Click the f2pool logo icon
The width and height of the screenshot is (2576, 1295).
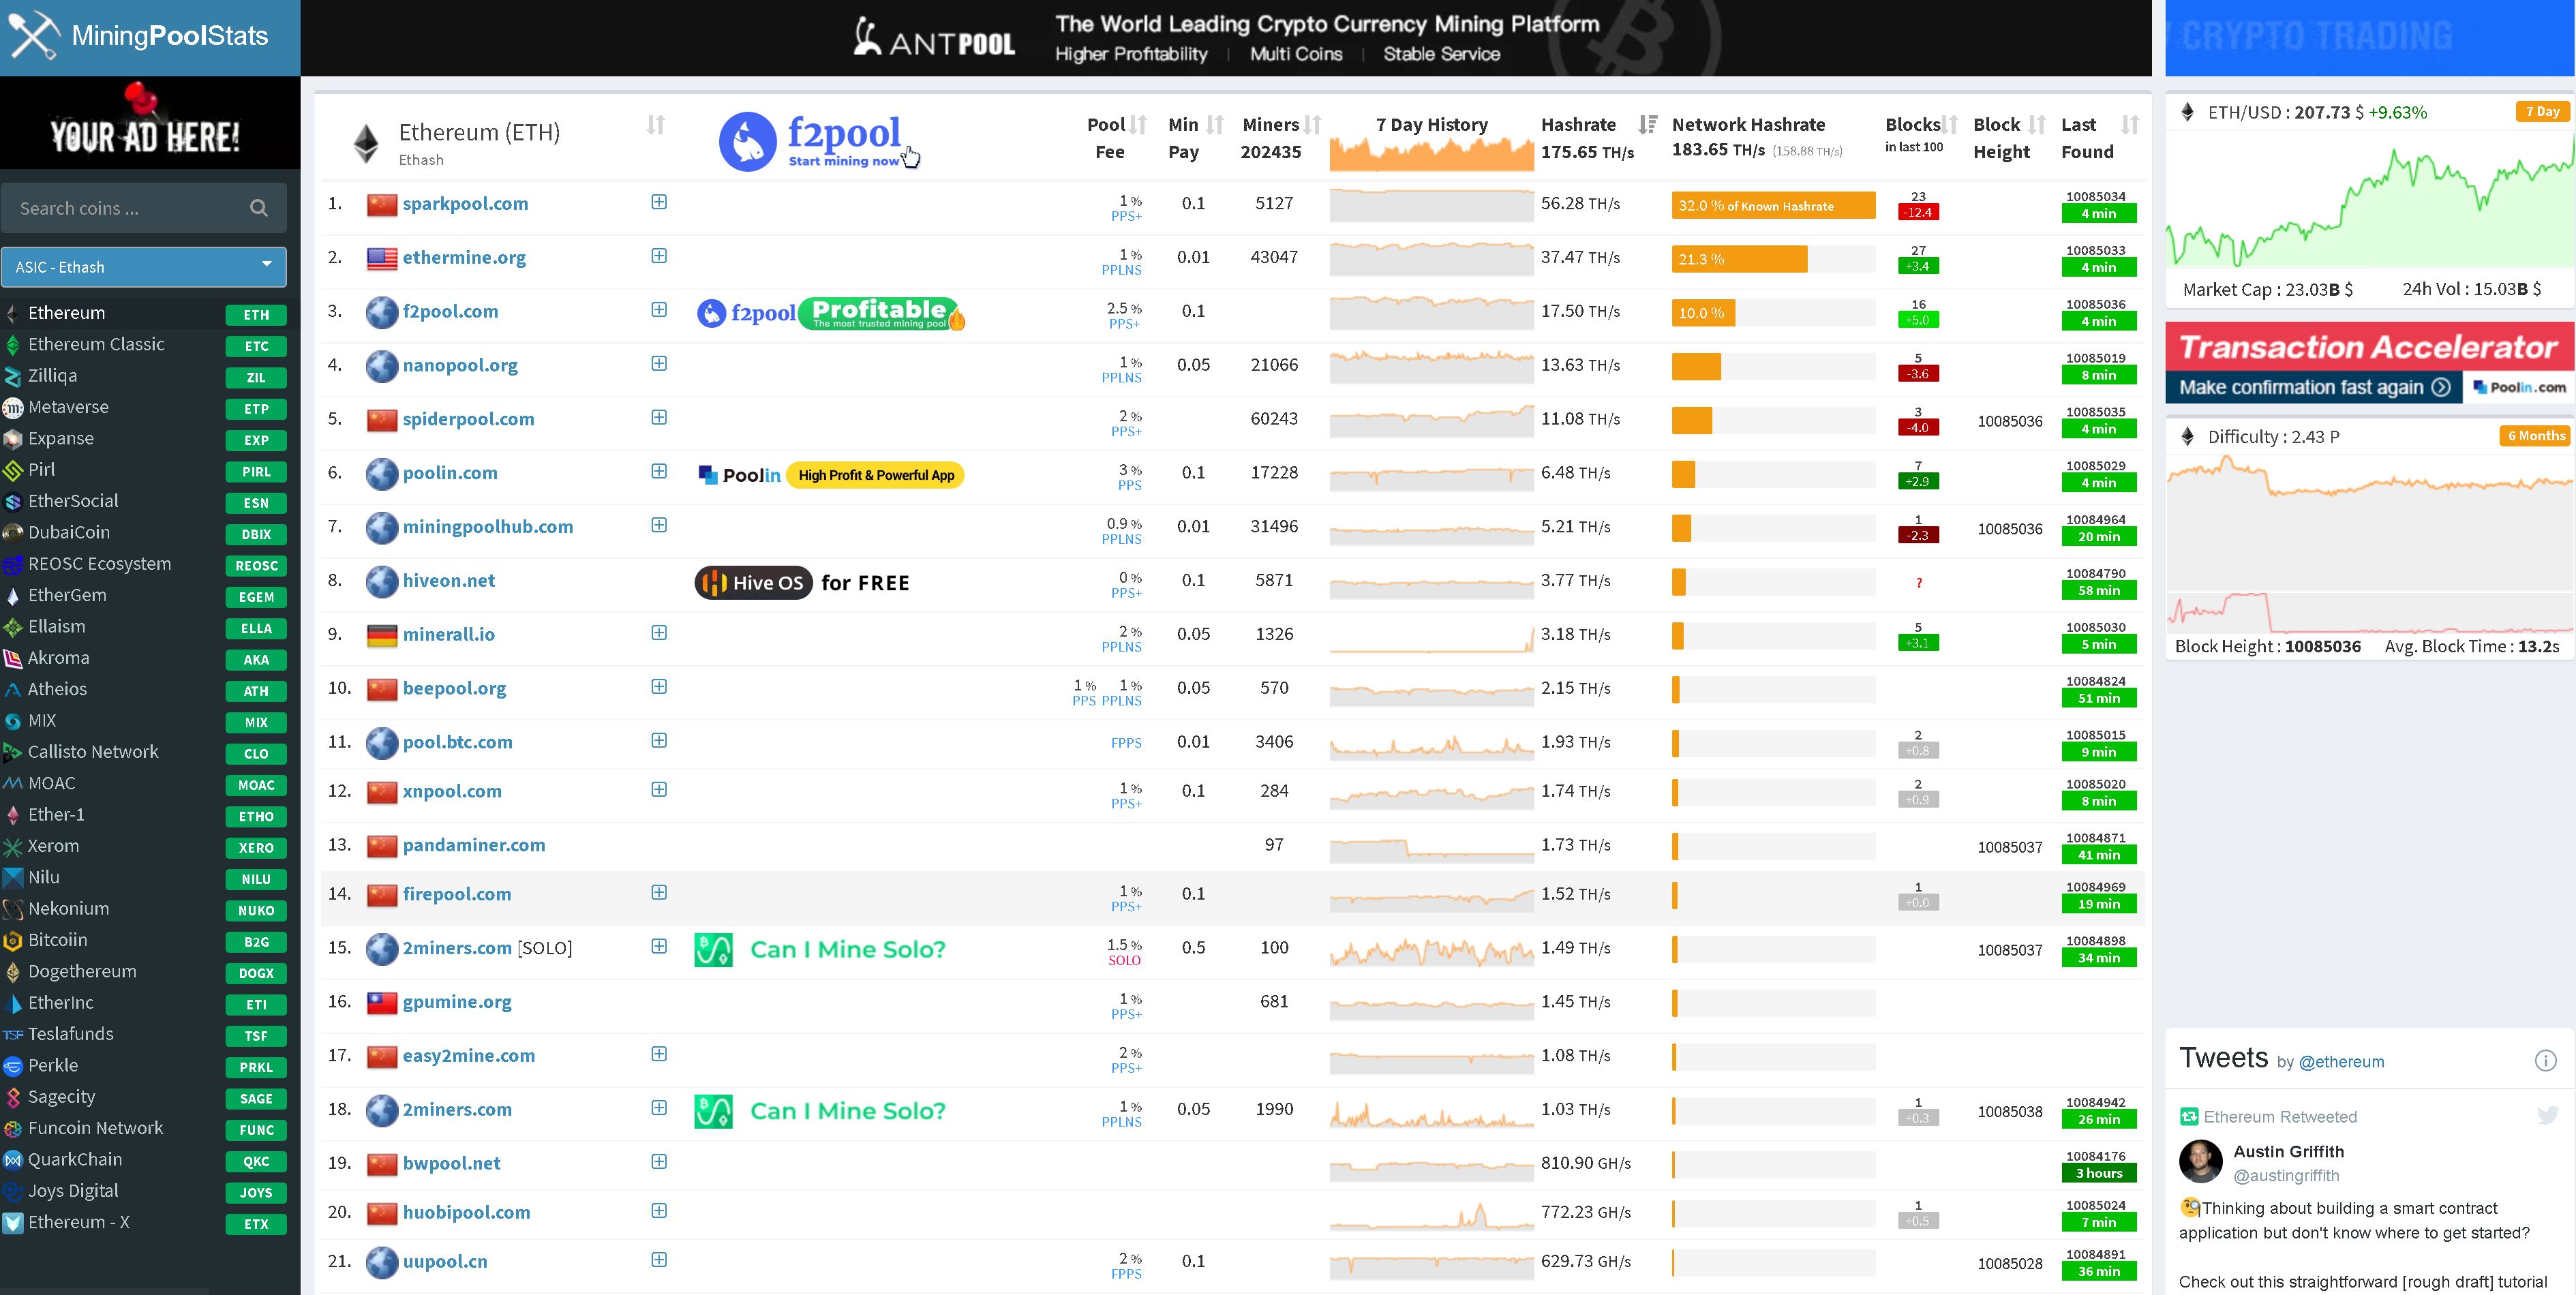pyautogui.click(x=748, y=140)
